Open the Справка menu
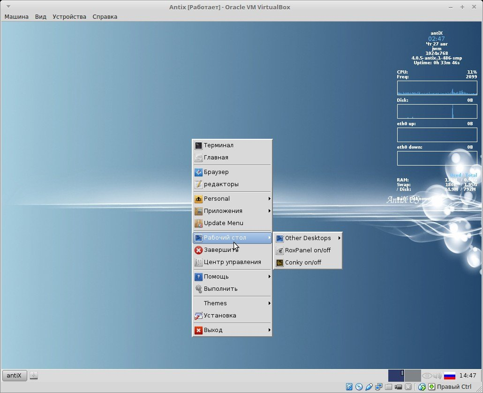Image resolution: width=483 pixels, height=393 pixels. click(x=105, y=16)
